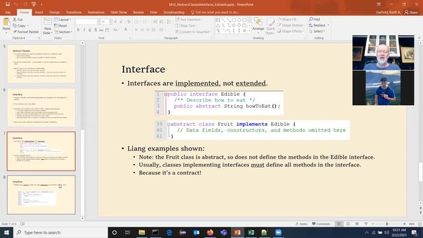Click the zoom in plus button
This screenshot has height=238, width=423.
click(404, 224)
